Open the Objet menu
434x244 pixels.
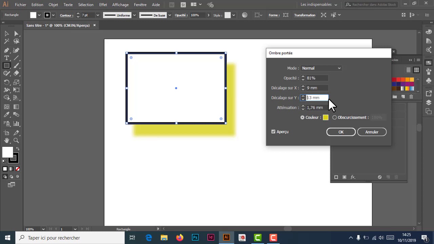53,5
